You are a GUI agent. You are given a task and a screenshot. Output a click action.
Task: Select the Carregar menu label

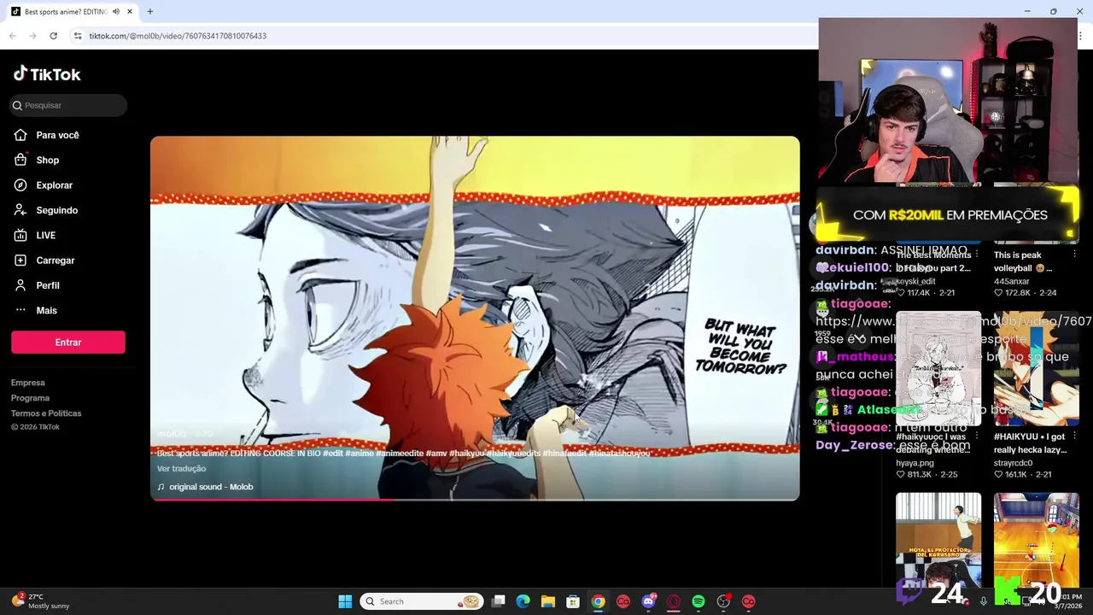point(56,261)
